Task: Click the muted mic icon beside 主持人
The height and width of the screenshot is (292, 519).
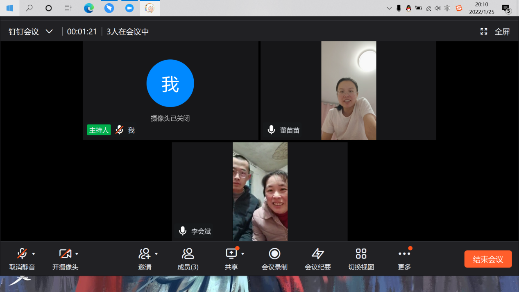Action: [119, 130]
